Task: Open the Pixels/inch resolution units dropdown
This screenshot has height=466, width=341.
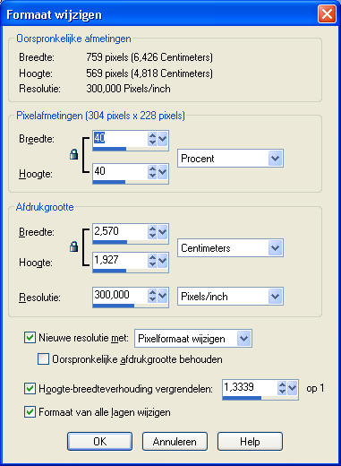Action: 275,297
